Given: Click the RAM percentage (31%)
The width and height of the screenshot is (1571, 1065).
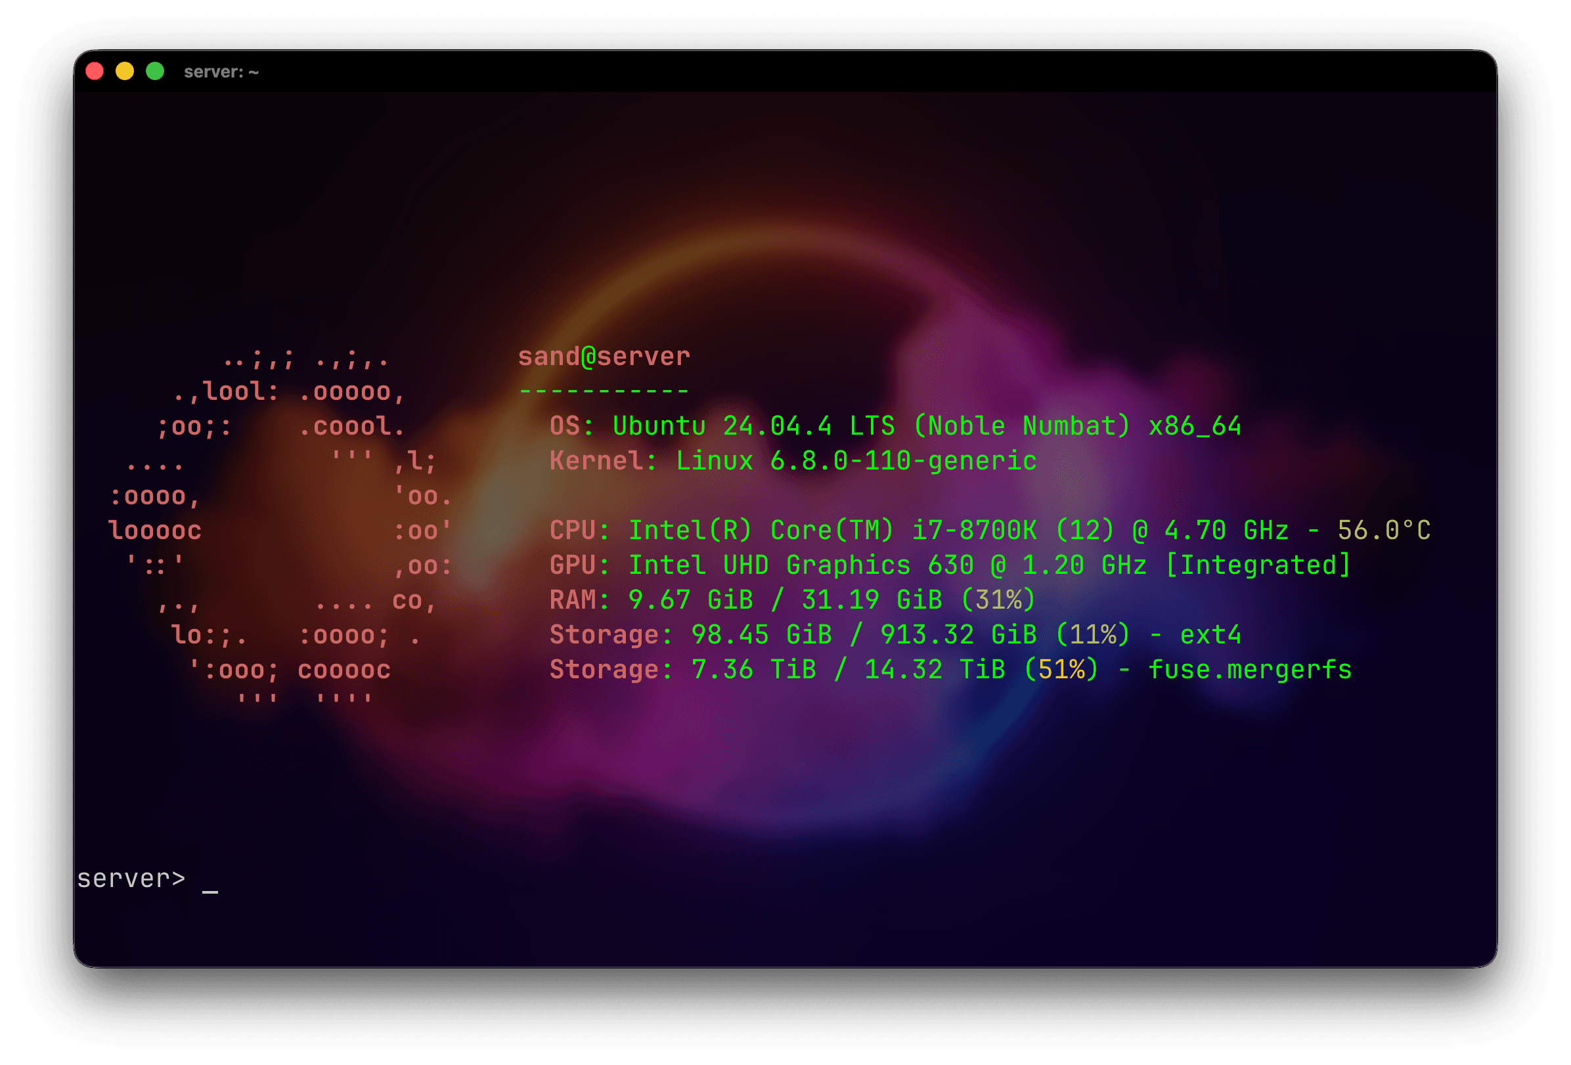Looking at the screenshot, I should (x=998, y=600).
